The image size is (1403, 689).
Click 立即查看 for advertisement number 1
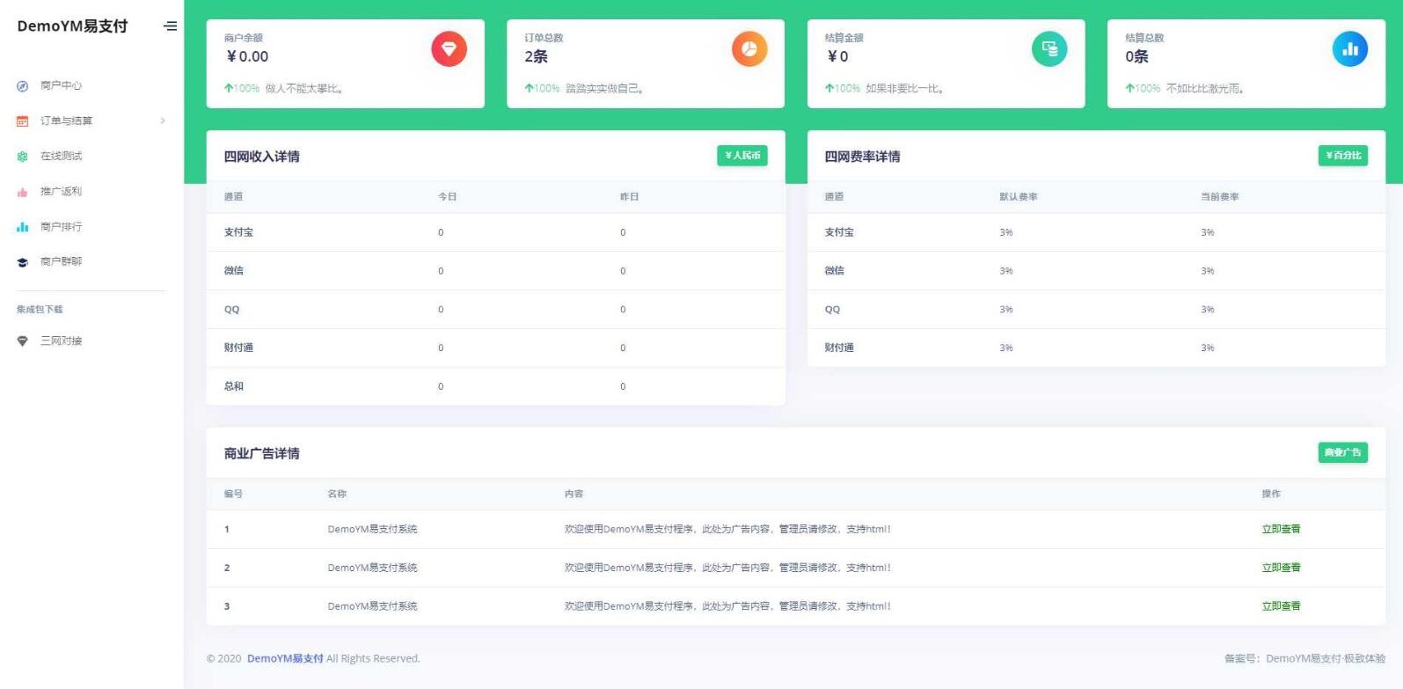(1281, 529)
